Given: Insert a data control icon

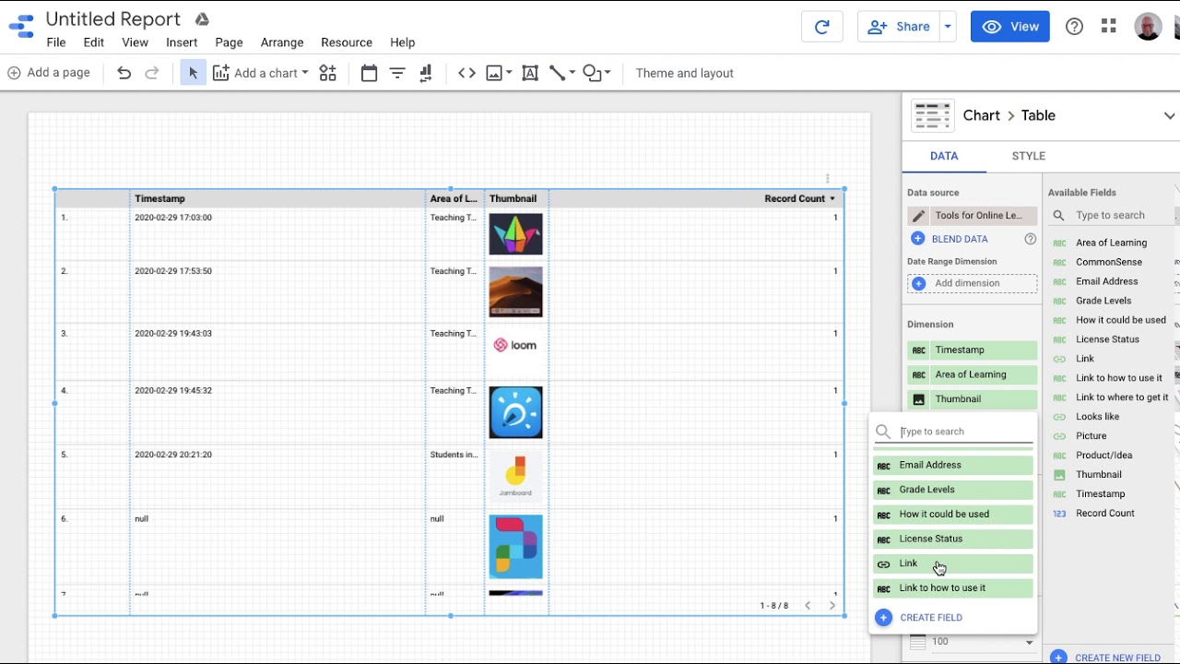Looking at the screenshot, I should [x=426, y=73].
